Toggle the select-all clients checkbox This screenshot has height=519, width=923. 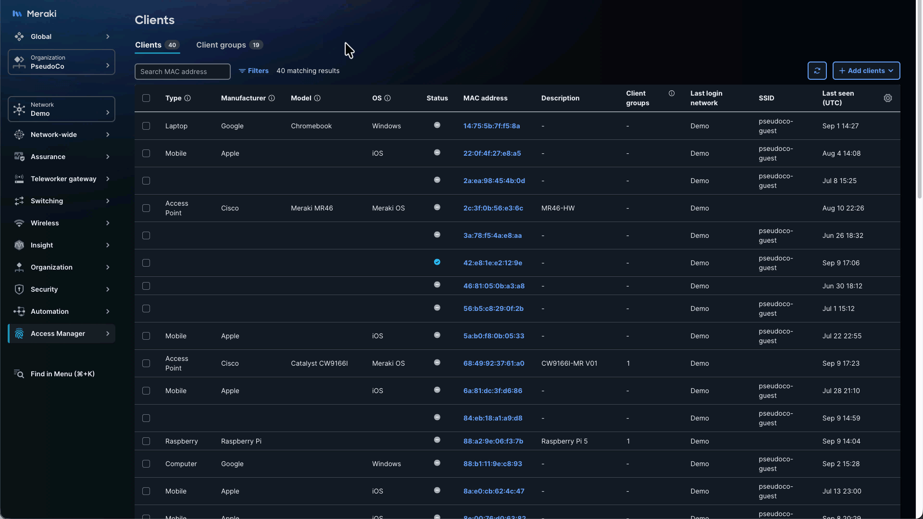[x=146, y=98]
